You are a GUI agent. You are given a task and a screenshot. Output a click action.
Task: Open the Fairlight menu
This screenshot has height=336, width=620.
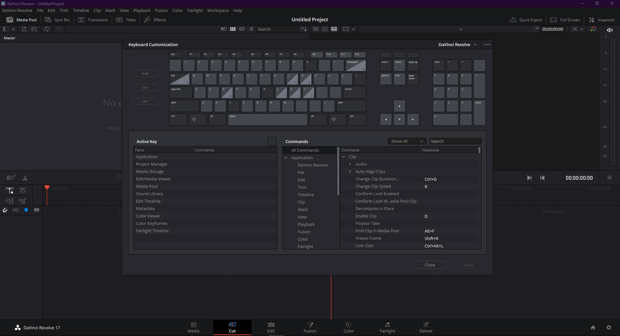(195, 10)
